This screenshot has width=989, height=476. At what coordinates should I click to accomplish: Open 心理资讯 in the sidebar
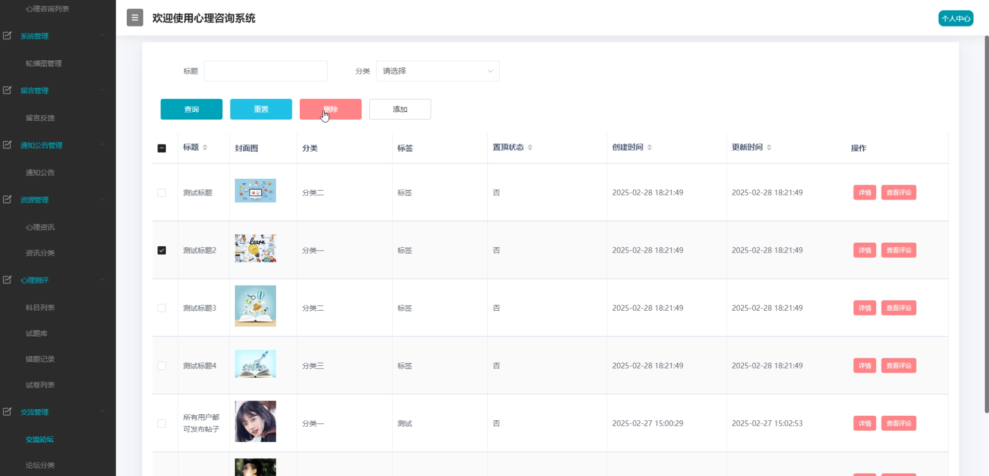[x=40, y=227]
